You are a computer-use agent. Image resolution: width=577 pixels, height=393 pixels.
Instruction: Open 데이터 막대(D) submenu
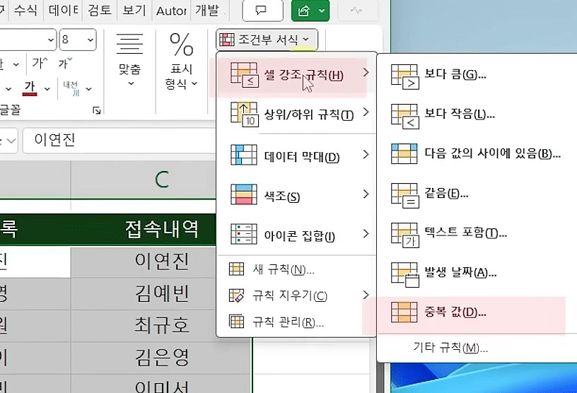click(x=296, y=156)
